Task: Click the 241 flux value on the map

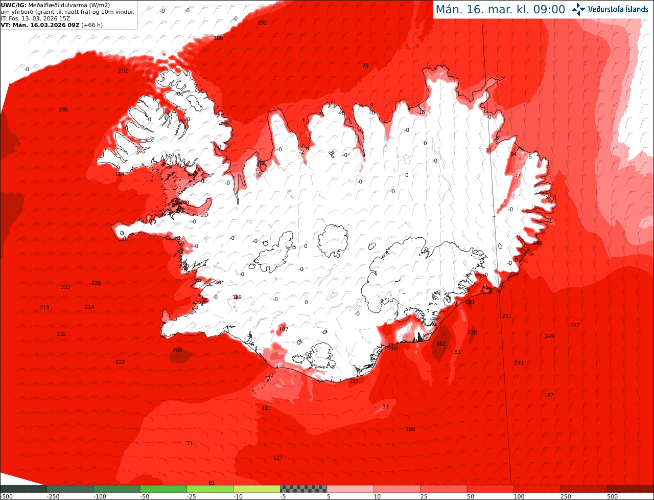Action: [x=519, y=362]
